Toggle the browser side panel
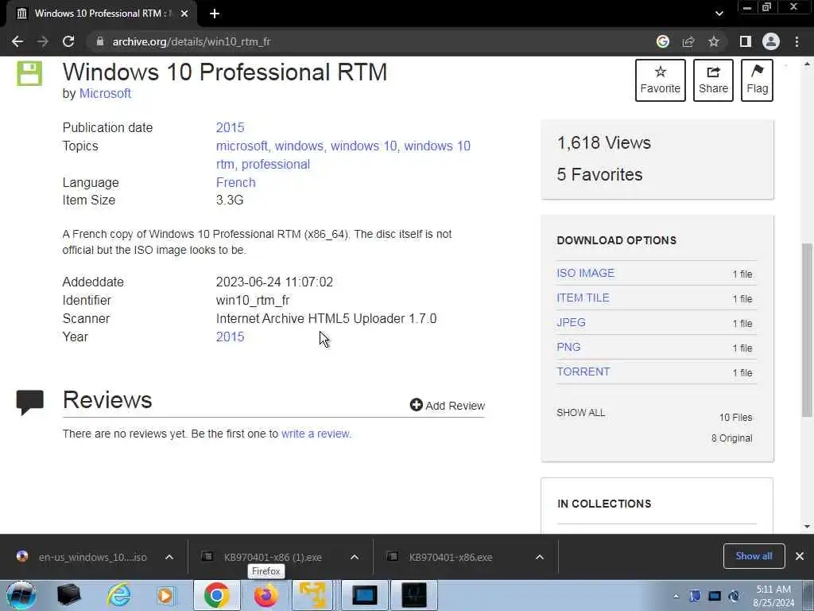This screenshot has width=814, height=611. coord(746,41)
